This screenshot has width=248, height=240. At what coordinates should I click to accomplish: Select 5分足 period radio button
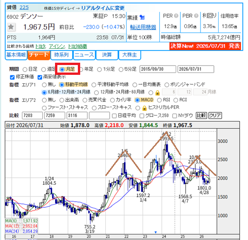[x=121, y=69]
